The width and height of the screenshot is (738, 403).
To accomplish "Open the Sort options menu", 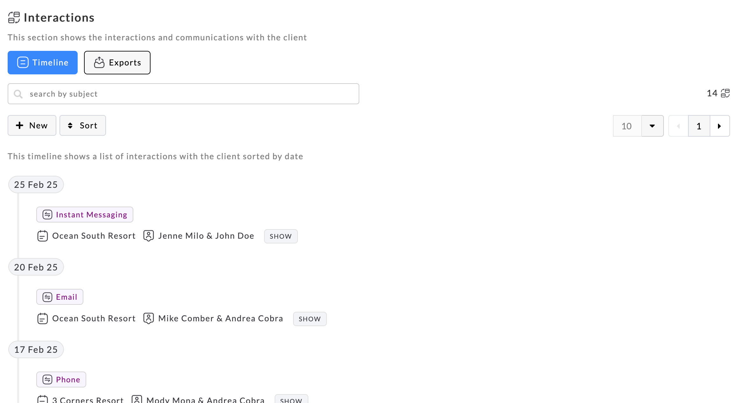I will coord(83,126).
